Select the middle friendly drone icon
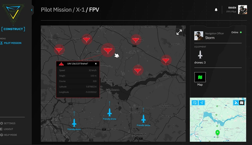The height and width of the screenshot is (145, 252). pos(110,112)
